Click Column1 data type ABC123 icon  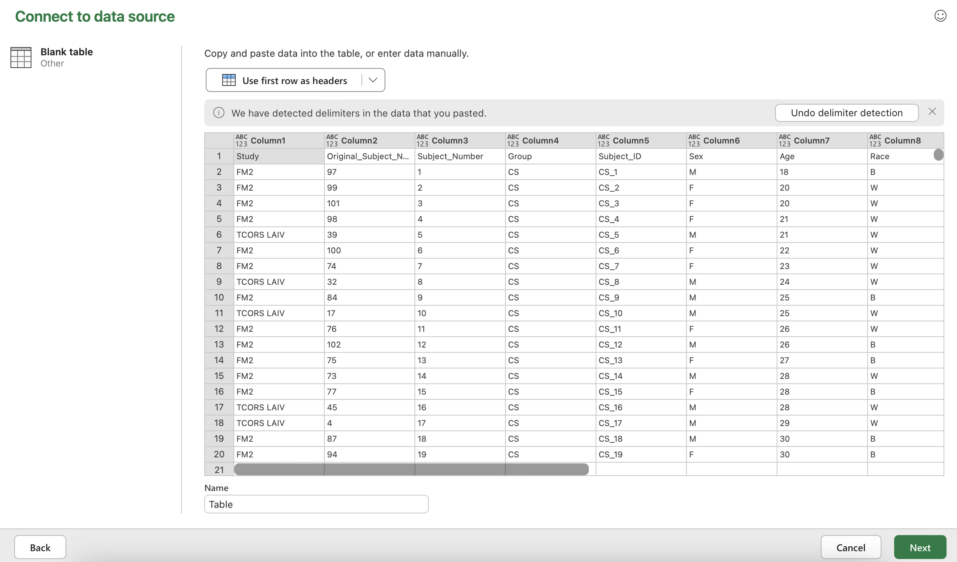[241, 140]
